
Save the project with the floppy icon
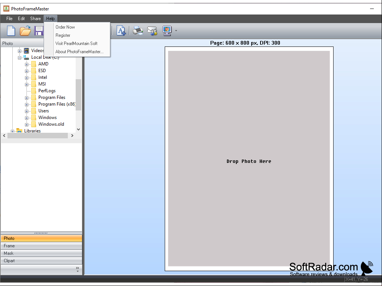39,31
